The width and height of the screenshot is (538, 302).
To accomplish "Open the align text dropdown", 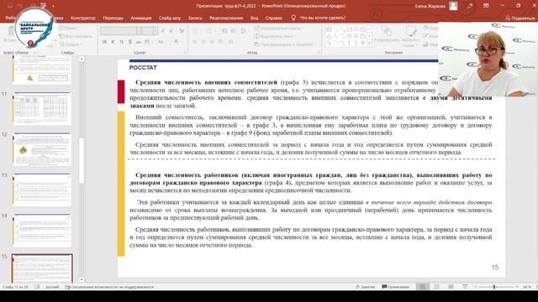I will [x=275, y=36].
